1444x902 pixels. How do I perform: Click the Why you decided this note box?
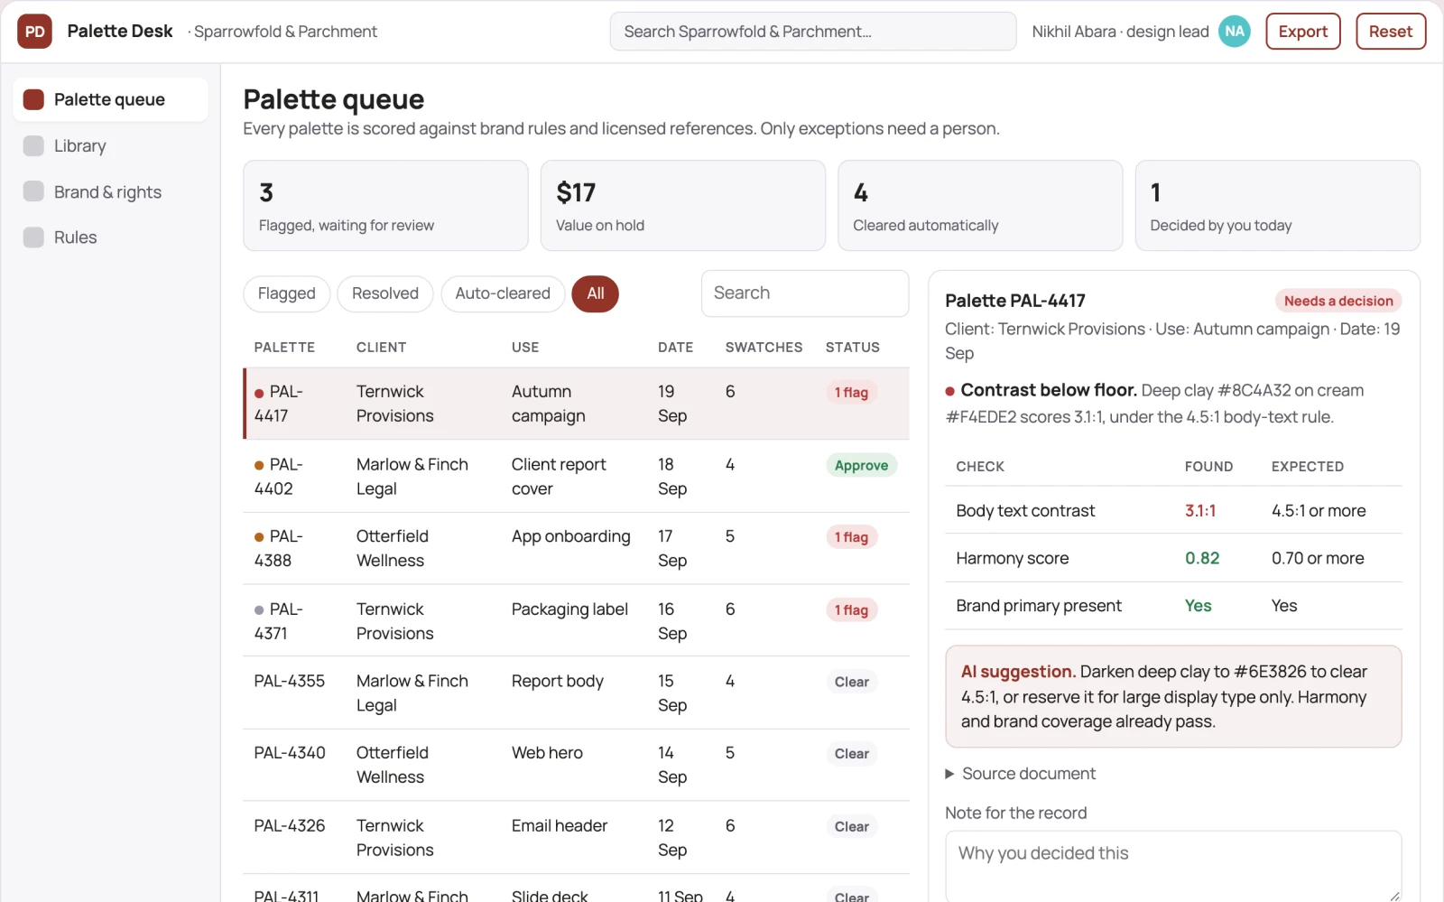1173,867
